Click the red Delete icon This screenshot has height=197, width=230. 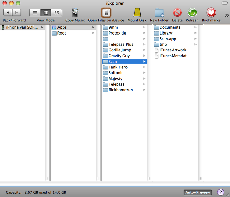(x=177, y=13)
